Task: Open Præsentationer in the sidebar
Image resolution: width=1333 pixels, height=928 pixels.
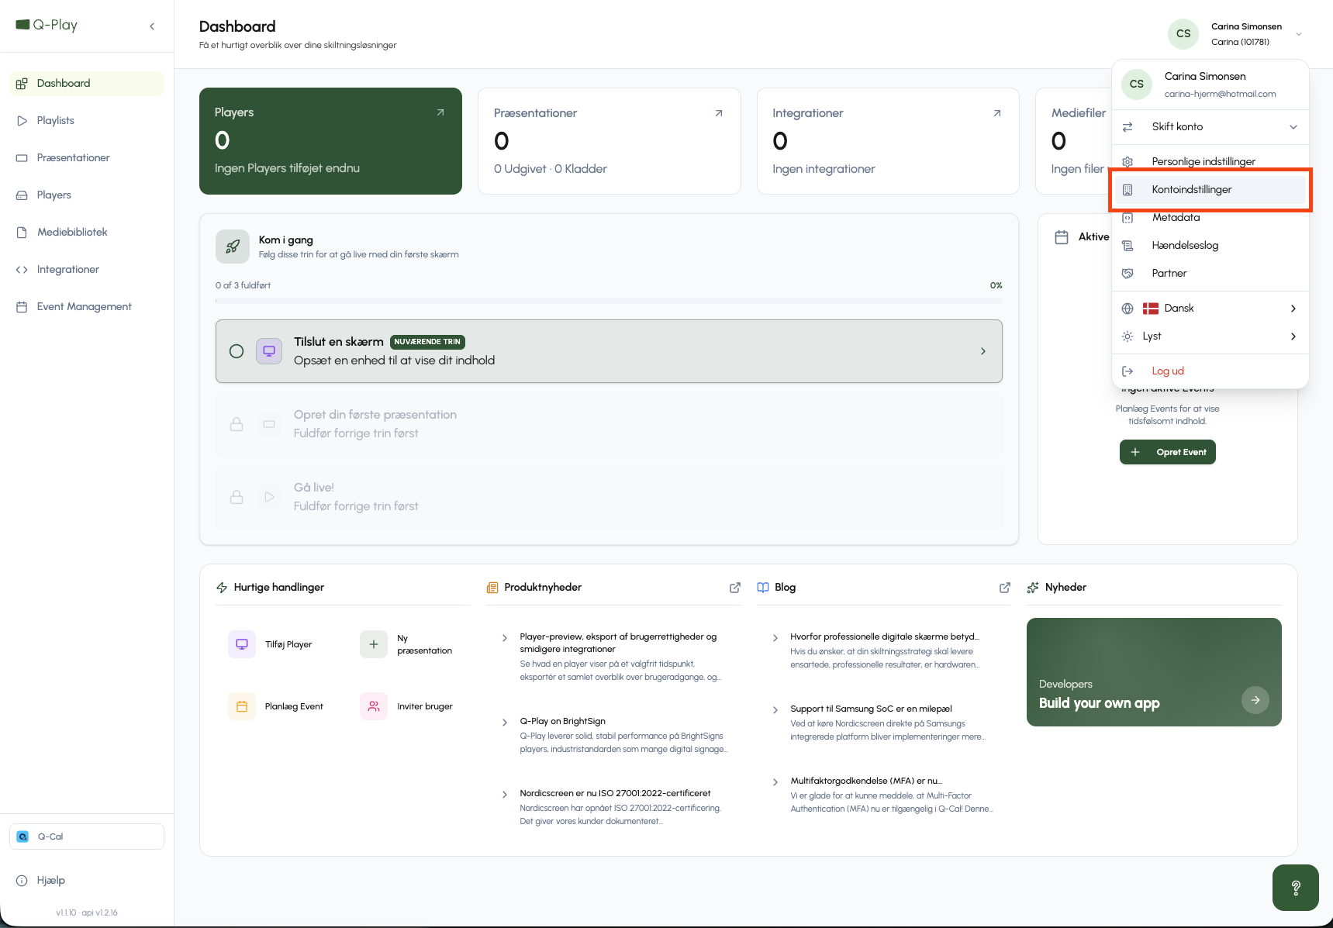Action: tap(87, 157)
